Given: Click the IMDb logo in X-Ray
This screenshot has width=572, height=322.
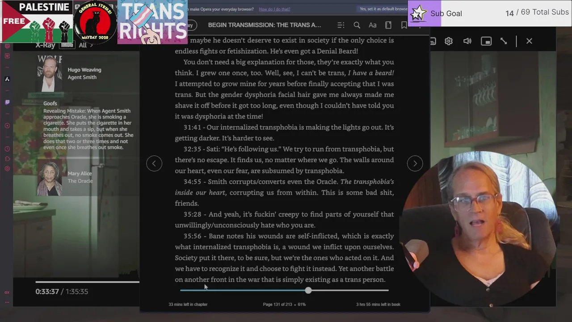Looking at the screenshot, I should [67, 45].
